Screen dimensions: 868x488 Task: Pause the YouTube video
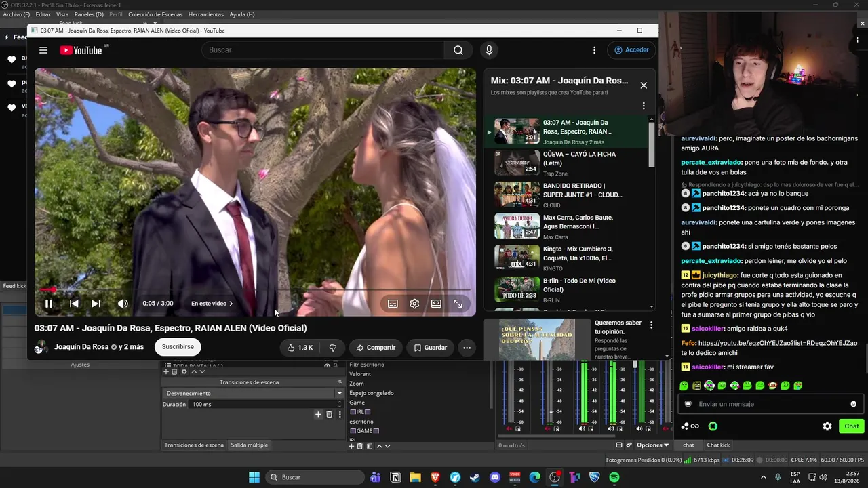click(49, 304)
